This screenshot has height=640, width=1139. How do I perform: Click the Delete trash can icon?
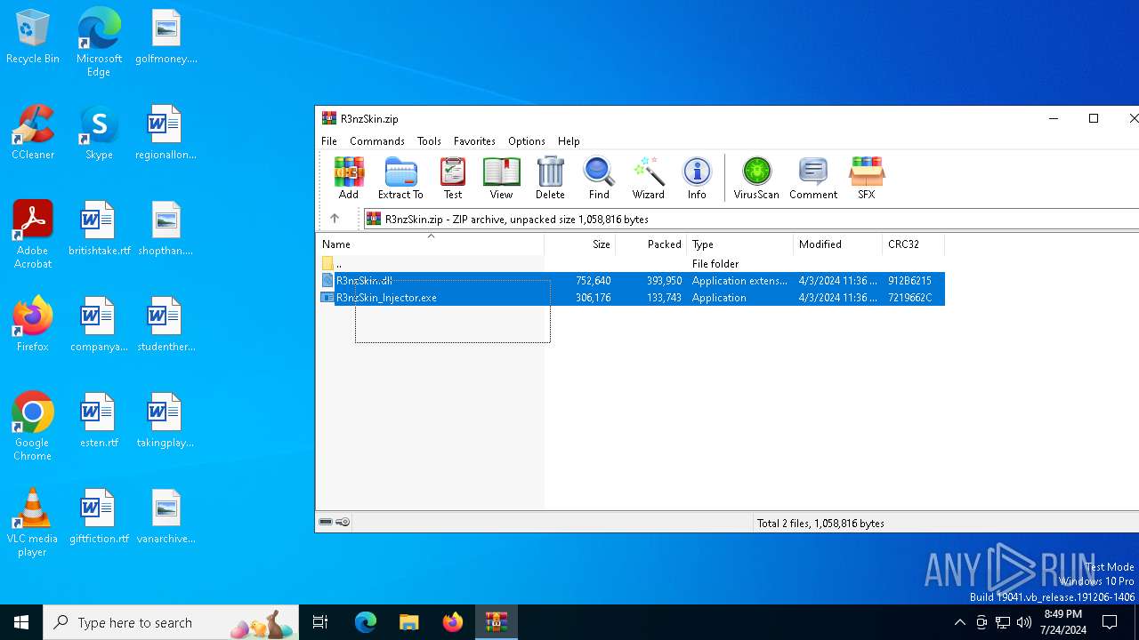550,178
